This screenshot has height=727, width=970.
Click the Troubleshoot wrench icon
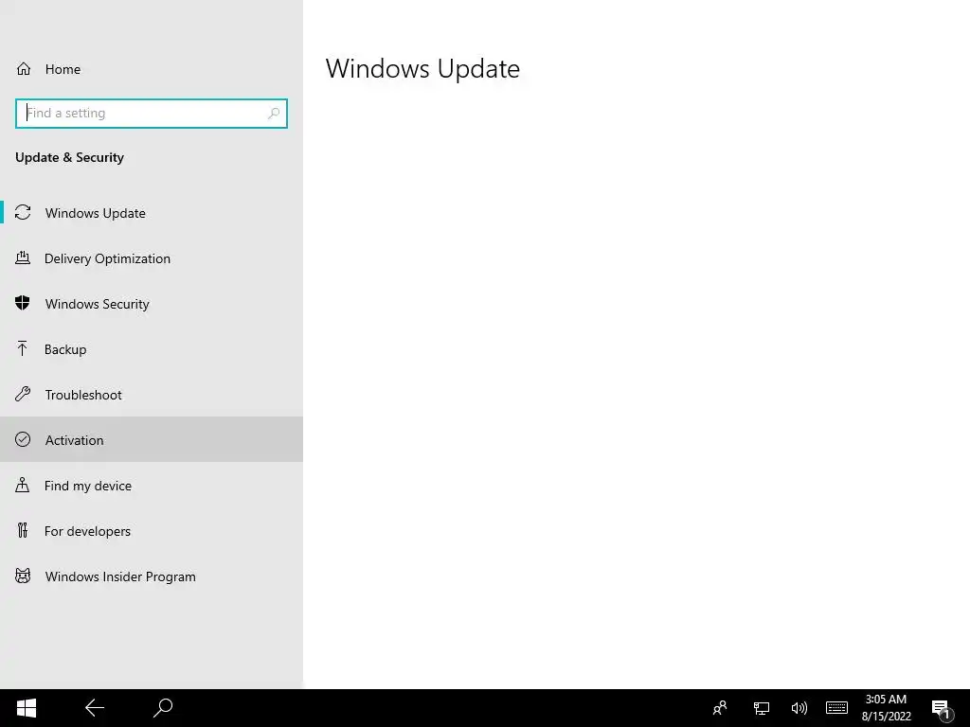click(23, 394)
